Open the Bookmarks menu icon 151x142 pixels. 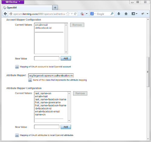tap(133, 14)
